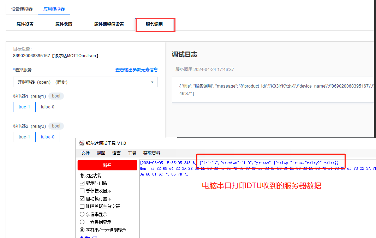Screen dimensions: 376x238
Task: Open the 工具 menu in debug tool
Action: tap(132, 153)
